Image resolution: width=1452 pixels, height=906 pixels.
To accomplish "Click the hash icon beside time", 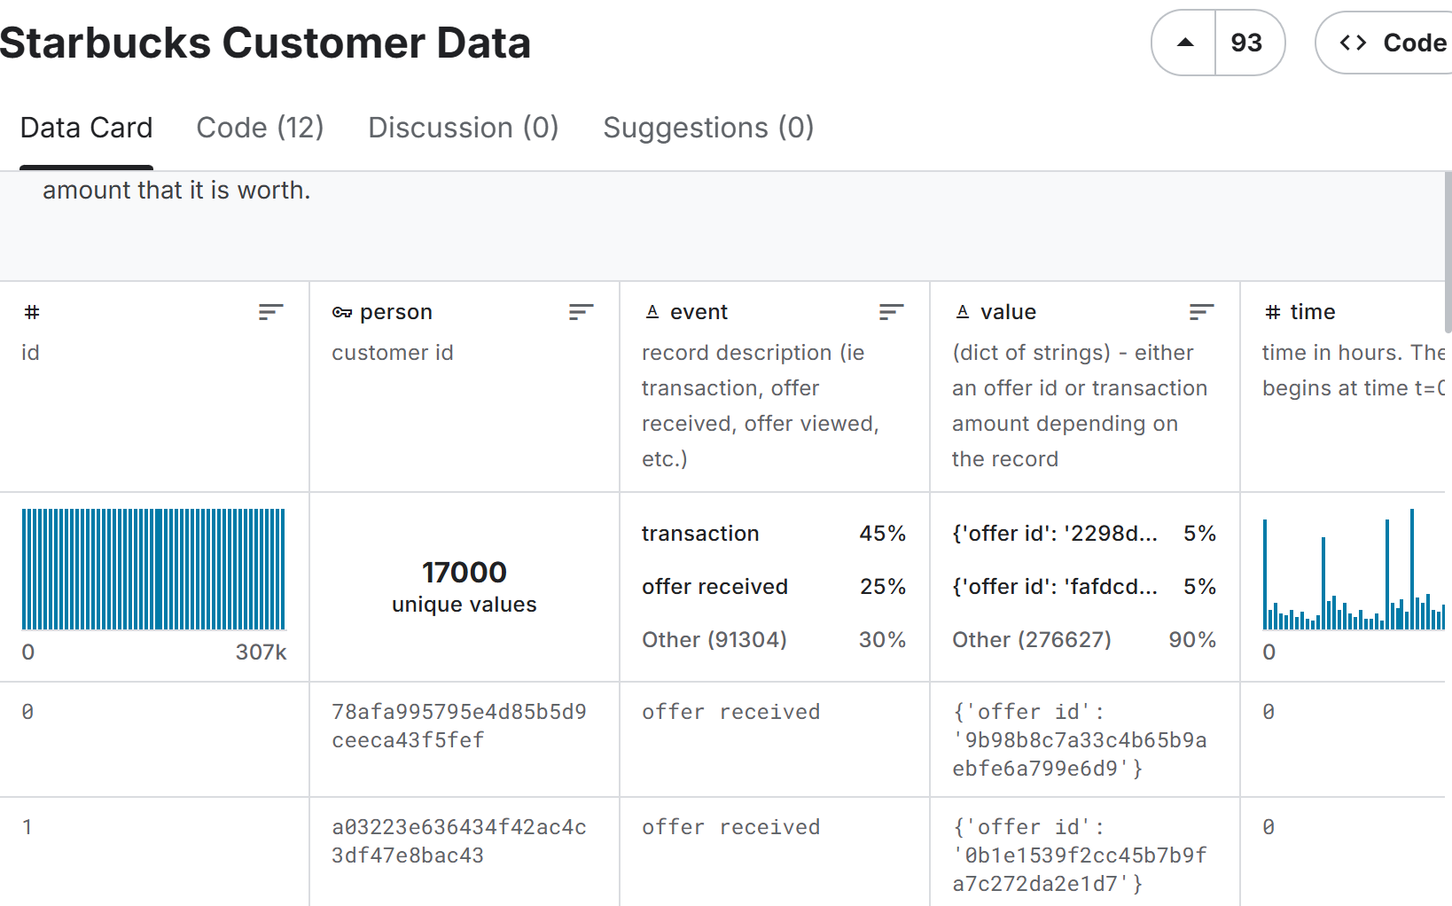I will (1273, 312).
